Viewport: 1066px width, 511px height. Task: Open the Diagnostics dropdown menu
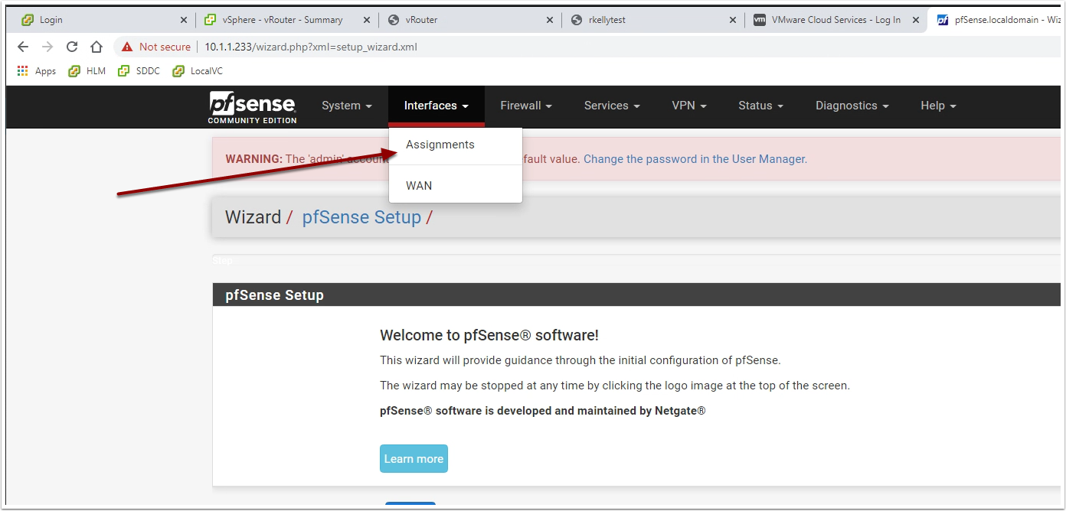point(852,106)
